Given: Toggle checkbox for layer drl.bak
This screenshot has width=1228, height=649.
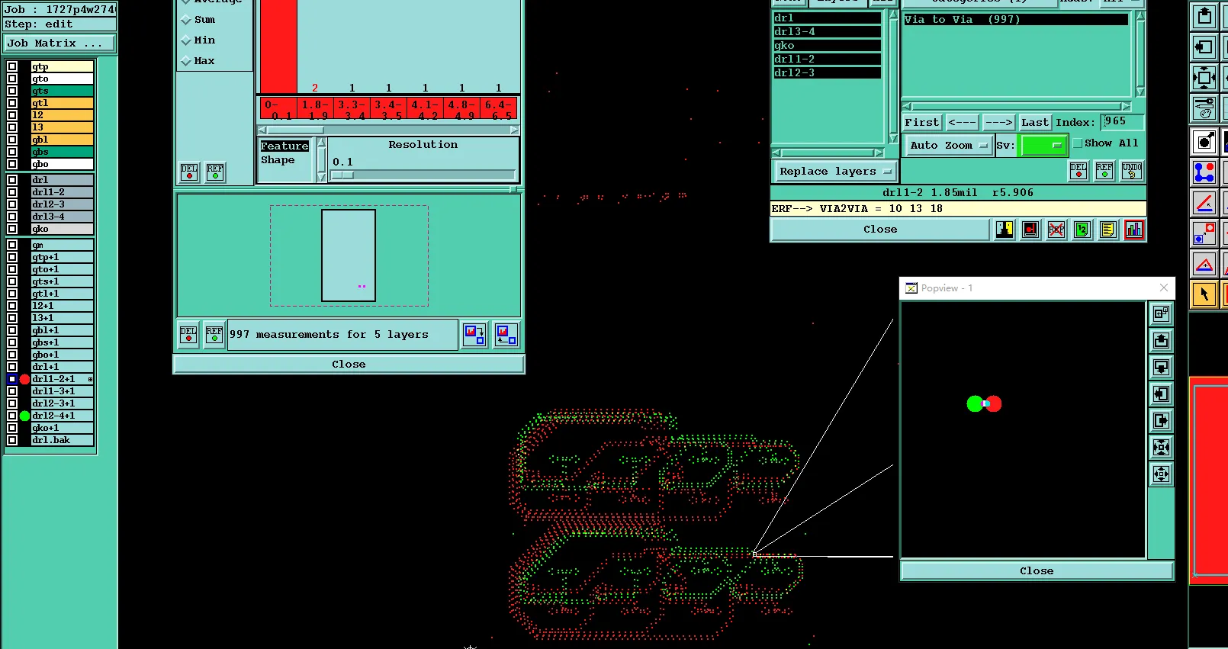Looking at the screenshot, I should (x=12, y=440).
